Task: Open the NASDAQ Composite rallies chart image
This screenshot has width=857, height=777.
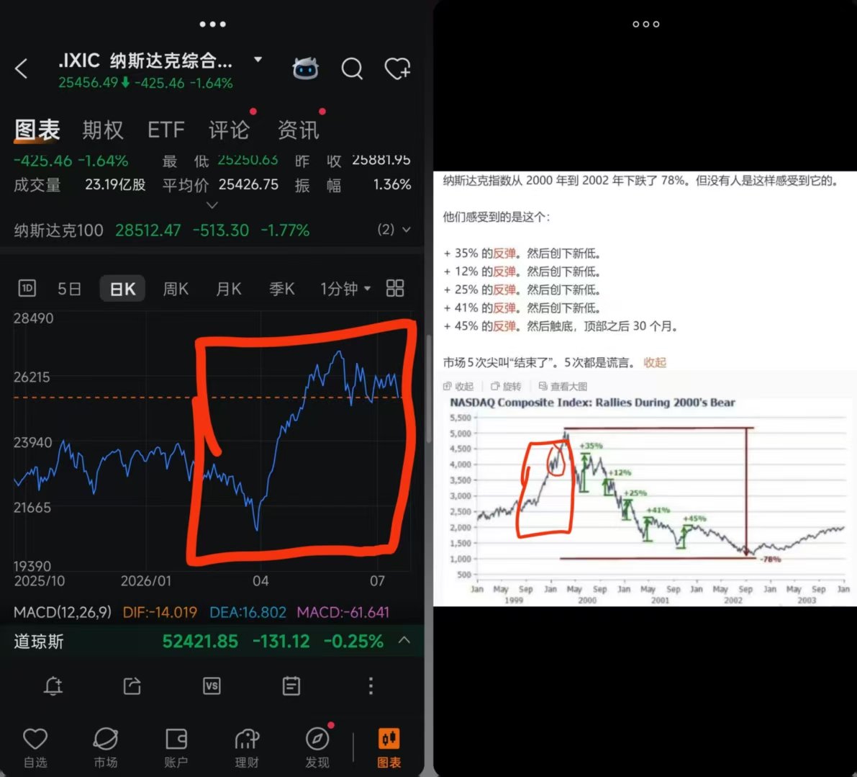Action: point(645,500)
